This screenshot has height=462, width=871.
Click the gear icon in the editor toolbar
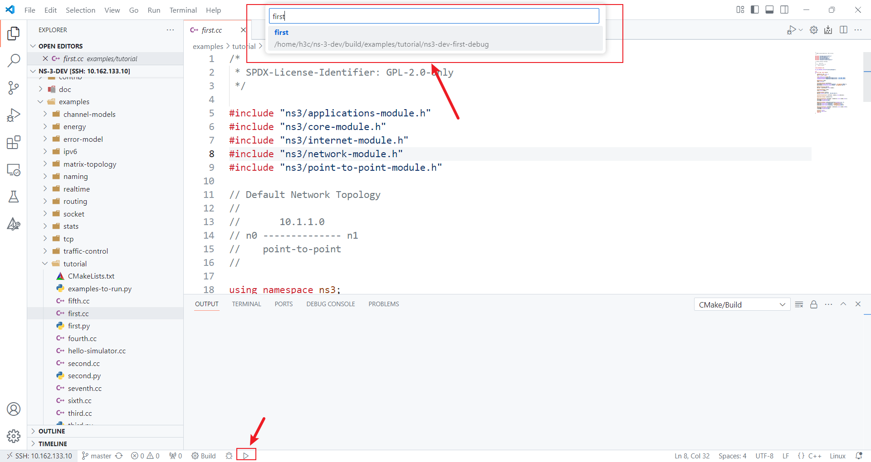(x=814, y=30)
